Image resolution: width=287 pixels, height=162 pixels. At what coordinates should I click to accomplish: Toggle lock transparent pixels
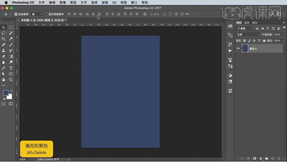pyautogui.click(x=244, y=41)
